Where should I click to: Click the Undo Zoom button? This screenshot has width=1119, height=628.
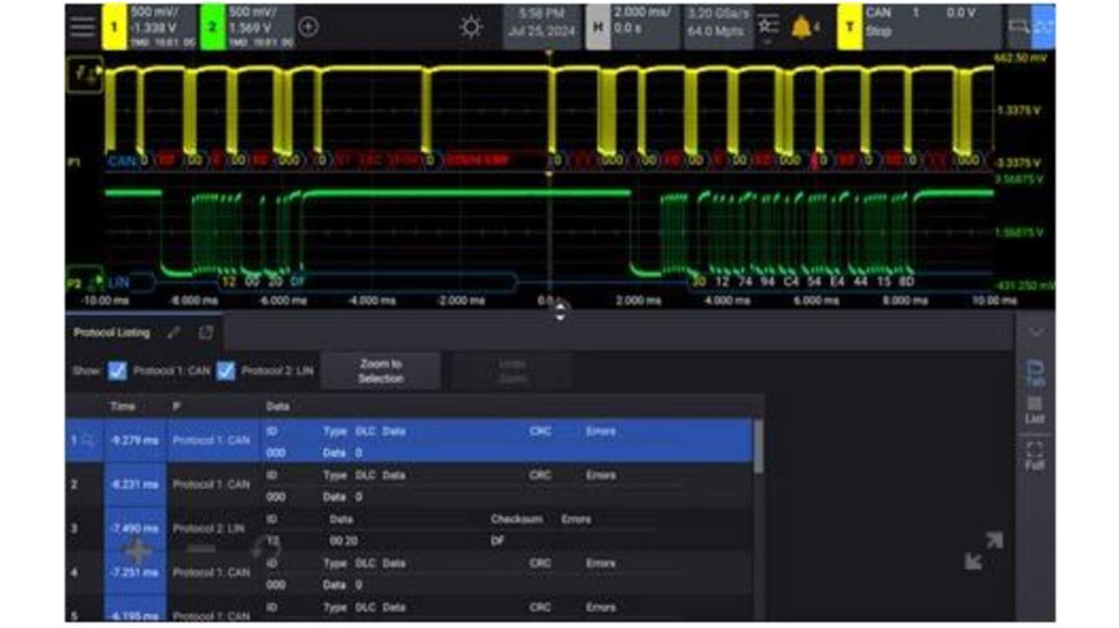512,371
